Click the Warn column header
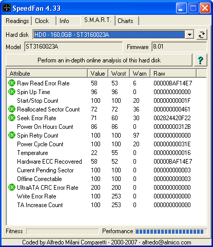The image size is (213, 247). 140,74
